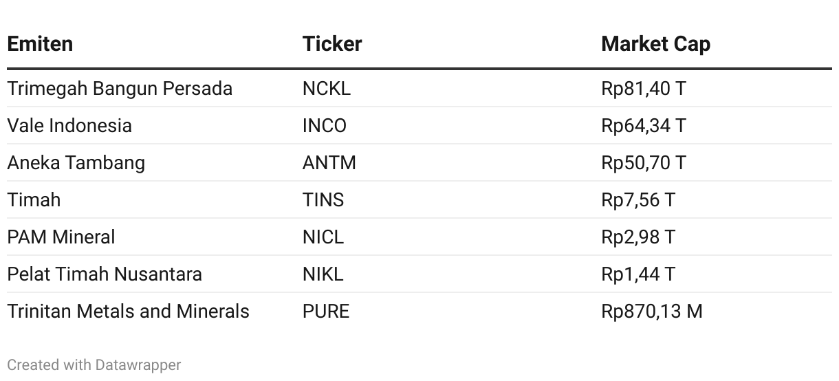Click the TINS ticker
This screenshot has height=381, width=839.
point(323,200)
